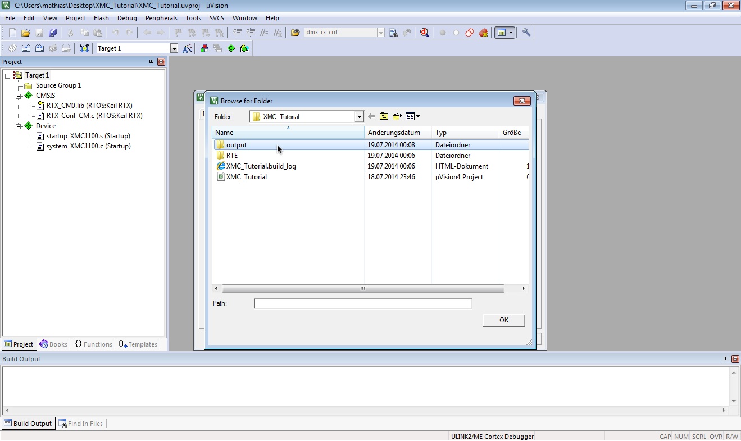Click the New file toolbar icon
741x441 pixels.
(12, 33)
